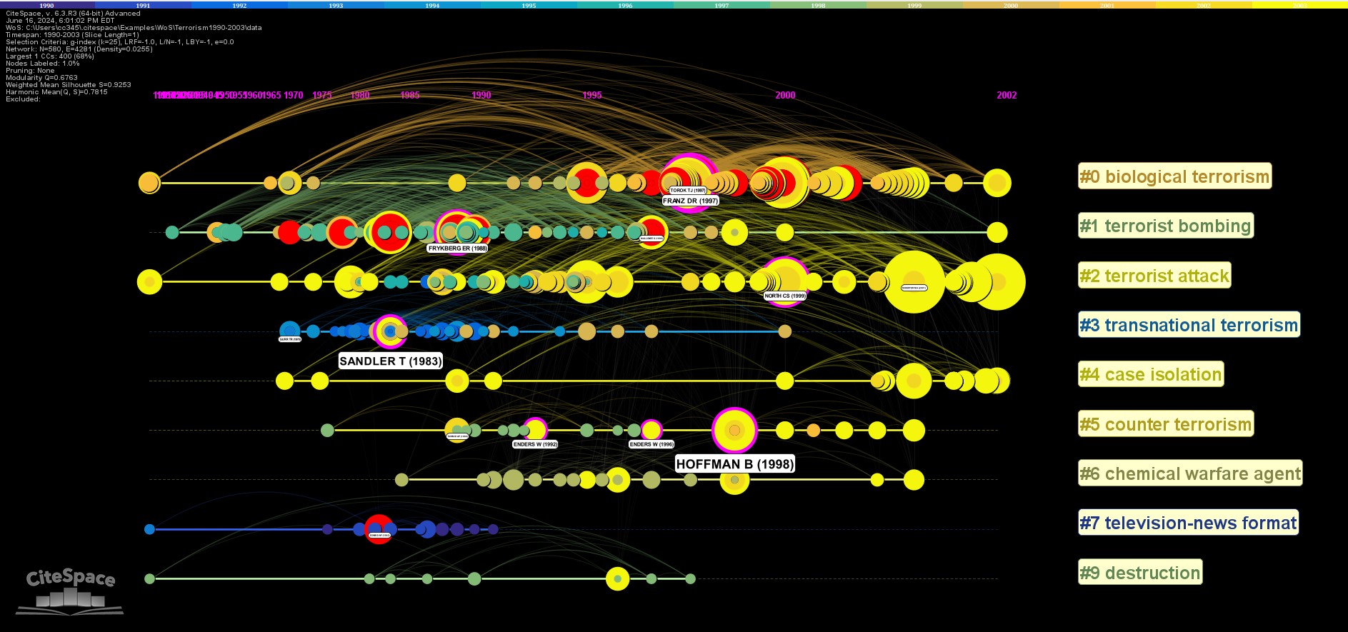Click the #3 transnational terrorism cluster label

tap(1188, 325)
